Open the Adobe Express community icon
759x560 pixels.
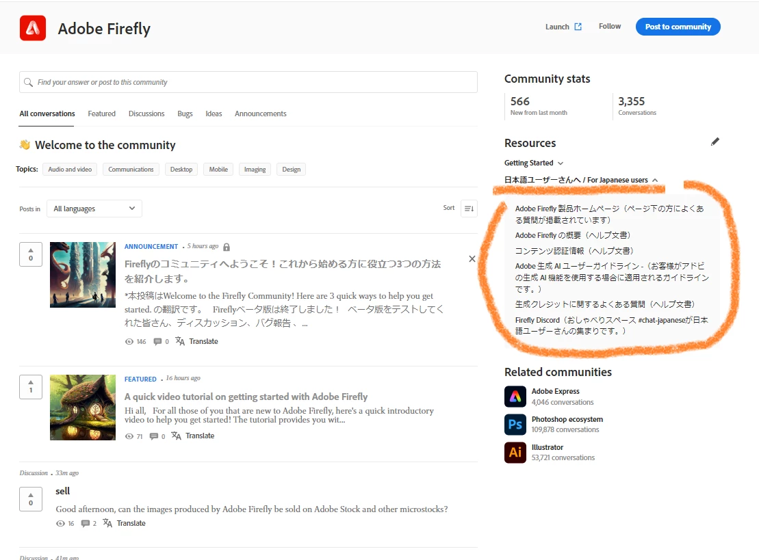pyautogui.click(x=515, y=397)
